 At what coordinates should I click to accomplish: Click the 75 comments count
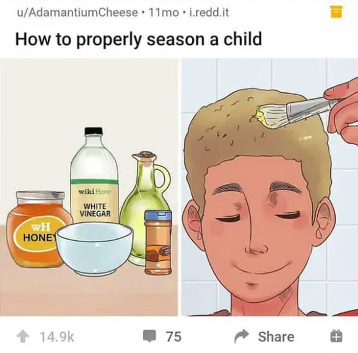click(173, 336)
